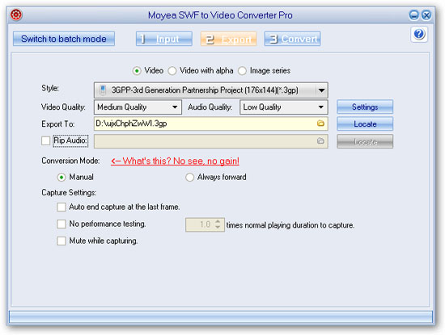Click Locate button beside Export To
445x335 pixels.
pos(365,124)
